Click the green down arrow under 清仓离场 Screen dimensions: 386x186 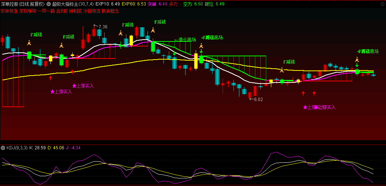[x=174, y=53]
